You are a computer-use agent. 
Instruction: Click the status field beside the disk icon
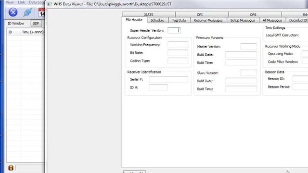tap(30, 168)
